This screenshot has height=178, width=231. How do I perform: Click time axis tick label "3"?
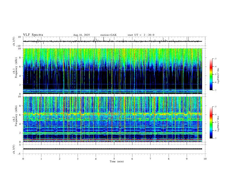[78, 159]
